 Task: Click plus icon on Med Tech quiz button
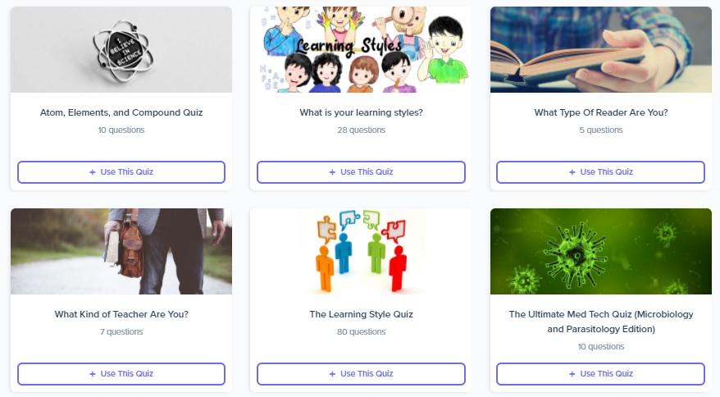pos(572,374)
